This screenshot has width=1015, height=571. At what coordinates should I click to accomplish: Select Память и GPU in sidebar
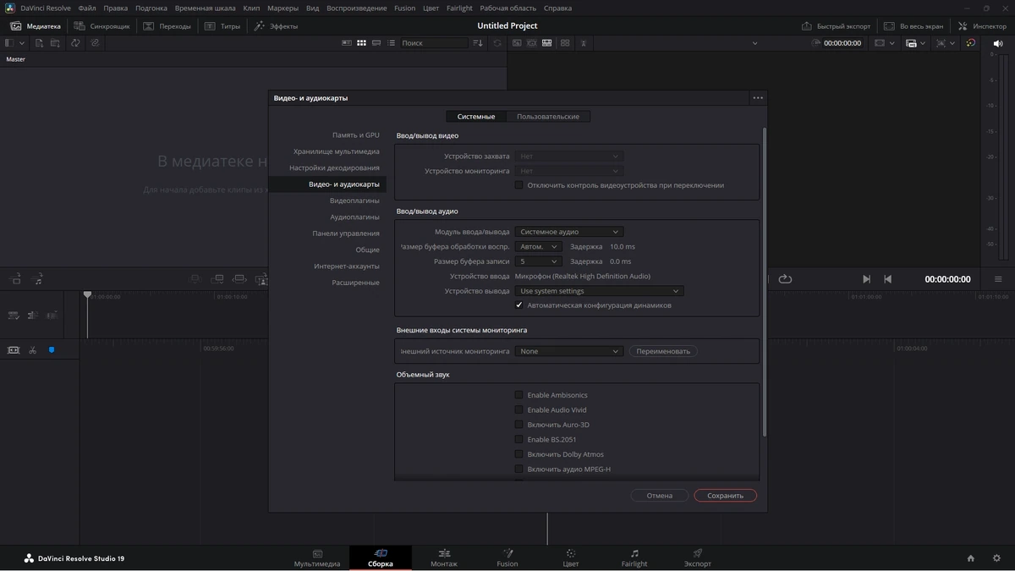click(x=356, y=135)
